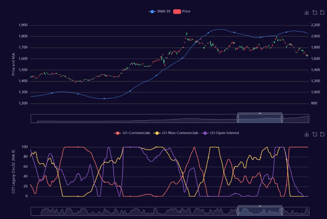
Task: Click the 0 oscillator axis label
Action: point(26,196)
